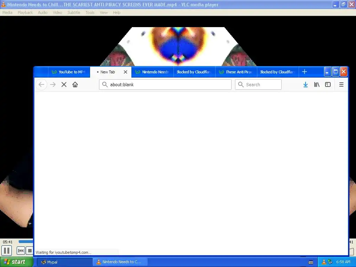The height and width of the screenshot is (267, 356).
Task: Open the VLC Playback menu
Action: tap(25, 13)
